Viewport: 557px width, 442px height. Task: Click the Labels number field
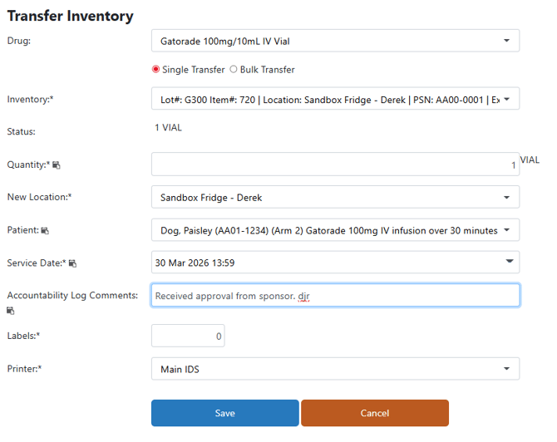[x=188, y=336]
